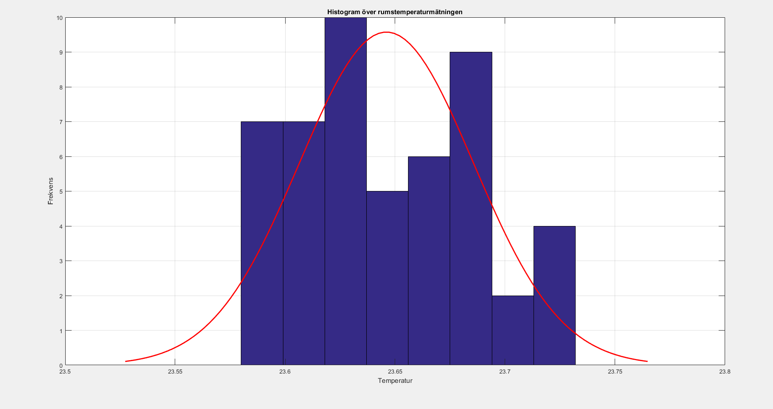
Task: Click the y-axis tick label 8
Action: (60, 87)
